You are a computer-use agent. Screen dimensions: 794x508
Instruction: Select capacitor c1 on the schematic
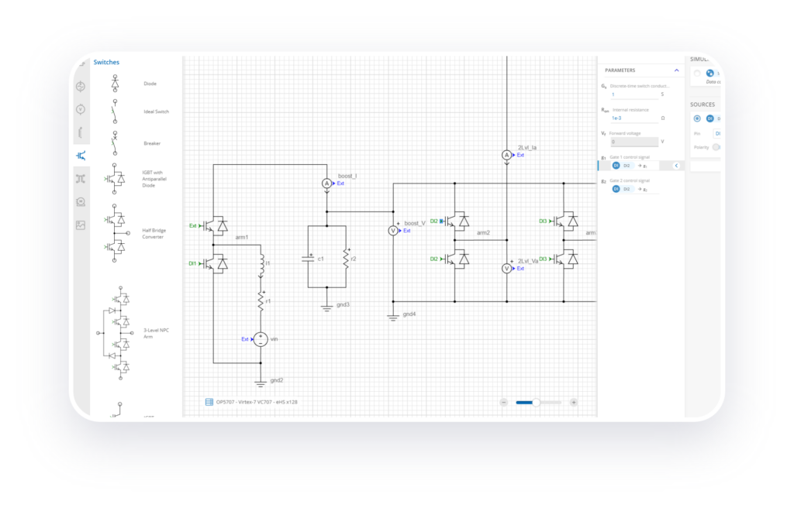(x=308, y=259)
